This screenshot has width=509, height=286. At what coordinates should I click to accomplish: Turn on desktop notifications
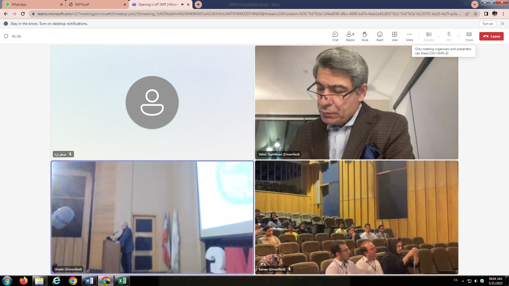coord(487,24)
